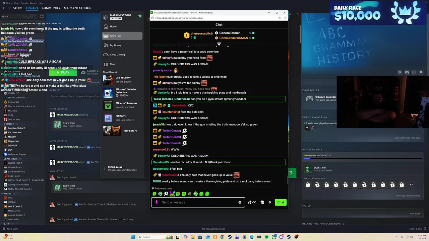Open Steam game settings gear icon
The width and height of the screenshot is (429, 241).
[400, 72]
